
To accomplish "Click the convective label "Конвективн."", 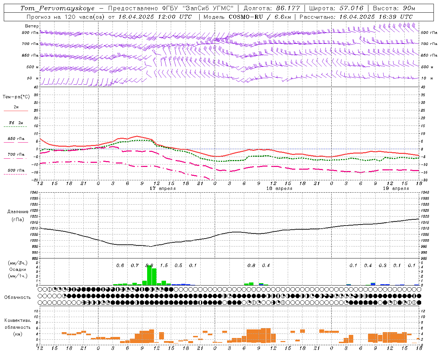I will click(17, 320).
